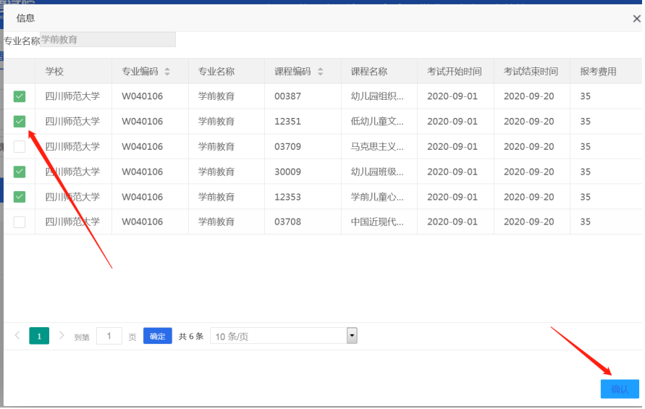Click the 专业名称 input field
645x409 pixels.
pos(108,40)
